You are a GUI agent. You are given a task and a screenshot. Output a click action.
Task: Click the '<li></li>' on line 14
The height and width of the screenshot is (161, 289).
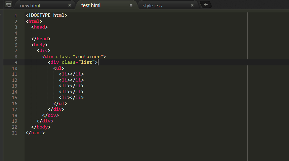click(x=71, y=92)
